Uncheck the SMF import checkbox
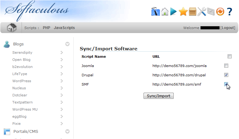The image size is (239, 139). click(x=226, y=84)
